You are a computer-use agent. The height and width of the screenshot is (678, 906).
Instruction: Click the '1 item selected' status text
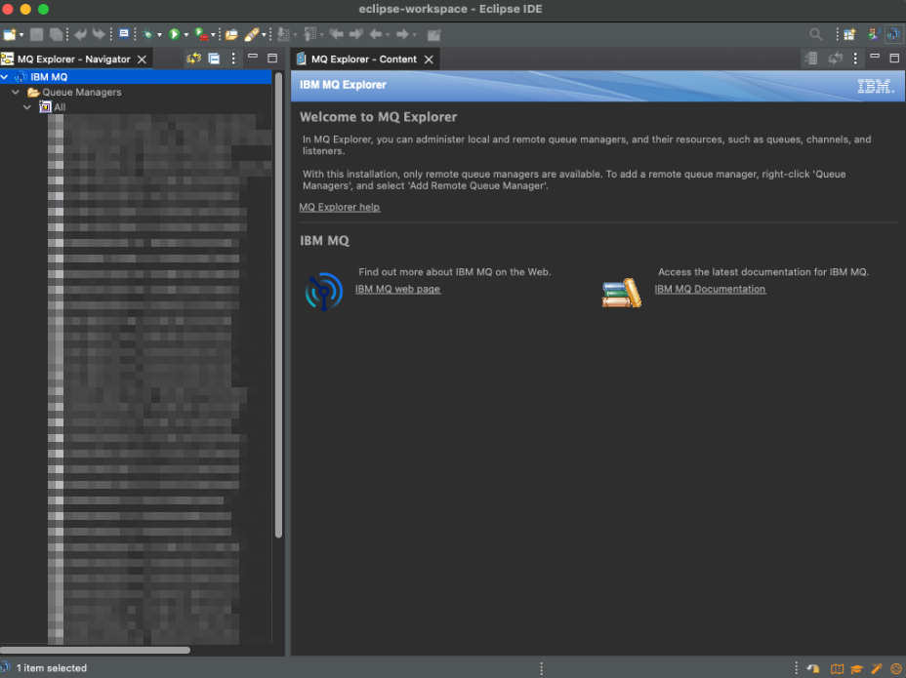pyautogui.click(x=52, y=668)
